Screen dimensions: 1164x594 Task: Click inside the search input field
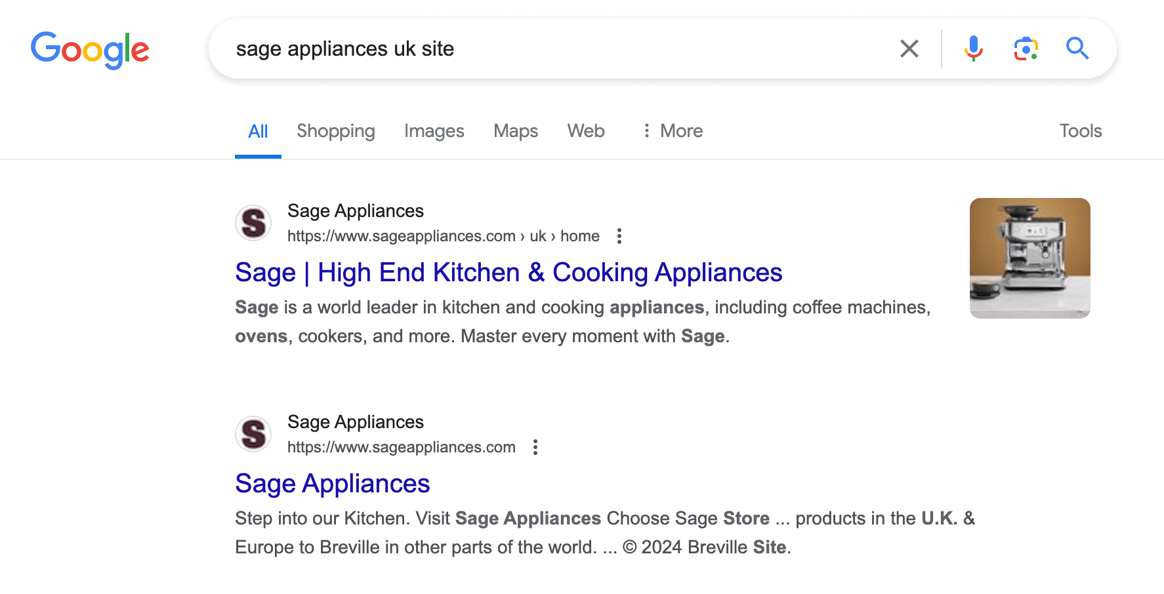coord(525,48)
